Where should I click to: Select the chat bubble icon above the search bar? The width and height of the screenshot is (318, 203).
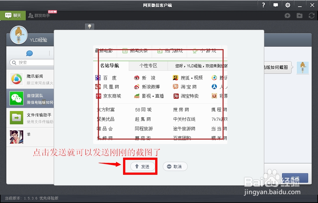[29, 53]
